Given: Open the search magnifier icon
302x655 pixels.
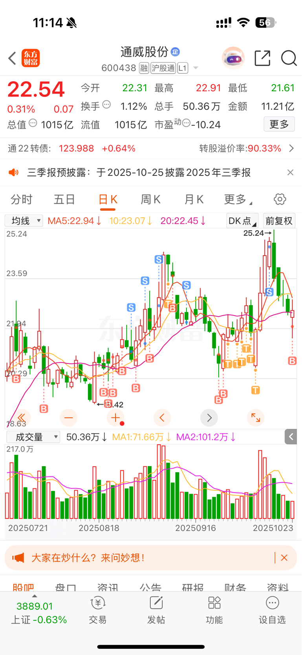Looking at the screenshot, I should point(289,58).
